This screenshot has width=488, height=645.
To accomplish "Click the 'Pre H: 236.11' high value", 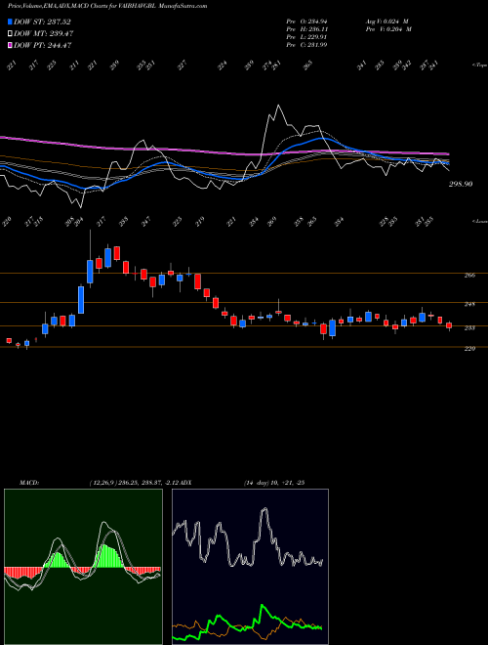I will tap(306, 29).
